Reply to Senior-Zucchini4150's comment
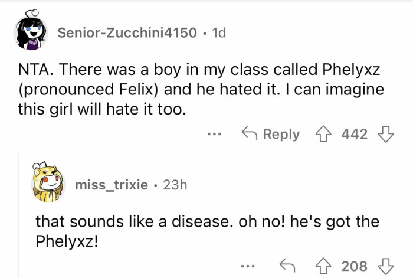 (x=271, y=134)
